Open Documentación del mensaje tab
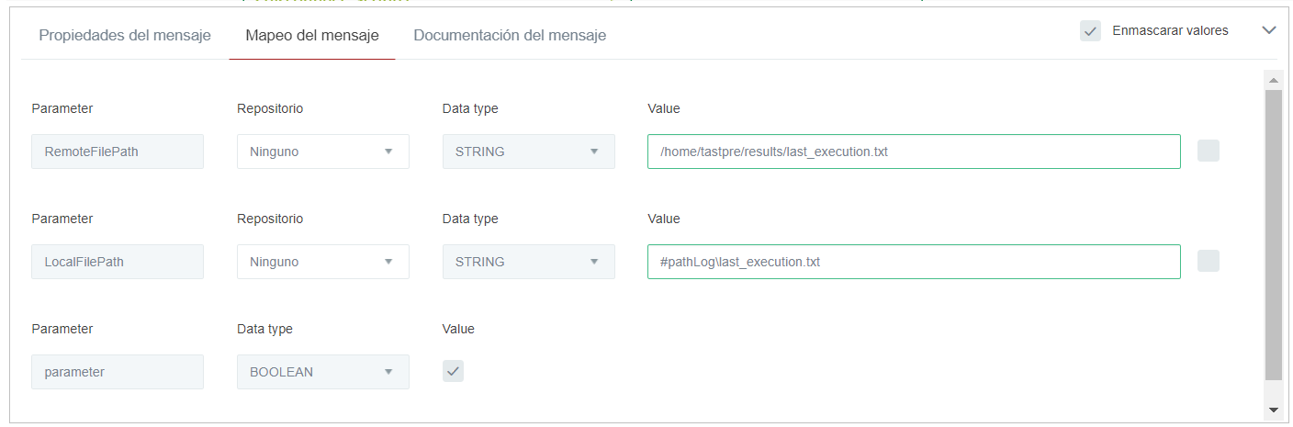 [x=510, y=36]
